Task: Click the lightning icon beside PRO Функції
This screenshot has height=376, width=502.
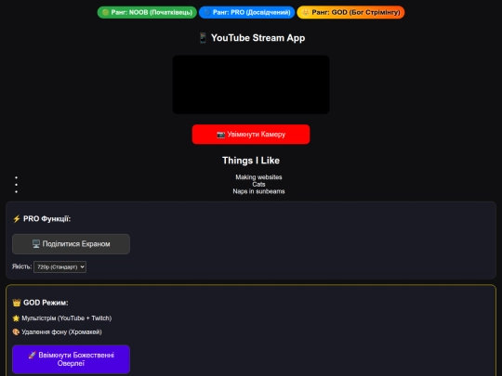Action: (17, 219)
